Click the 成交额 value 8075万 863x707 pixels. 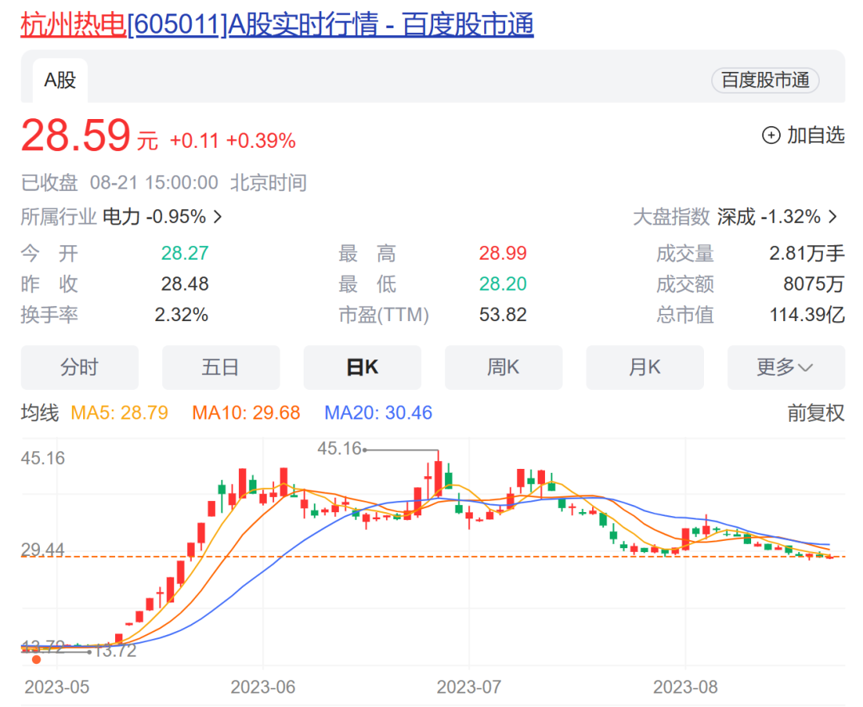coord(813,284)
